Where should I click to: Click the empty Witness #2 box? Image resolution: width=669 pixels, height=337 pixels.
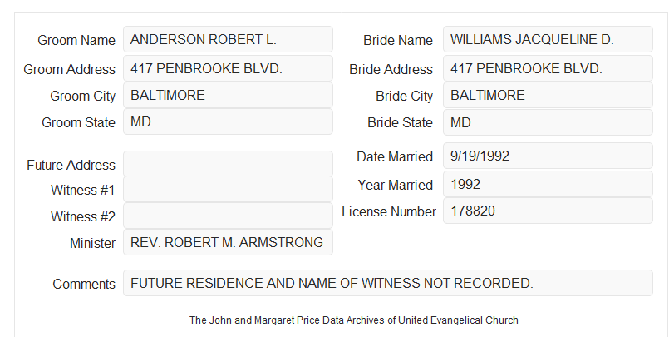point(228,216)
